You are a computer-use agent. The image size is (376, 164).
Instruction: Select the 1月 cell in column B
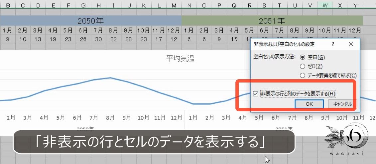click(8, 30)
